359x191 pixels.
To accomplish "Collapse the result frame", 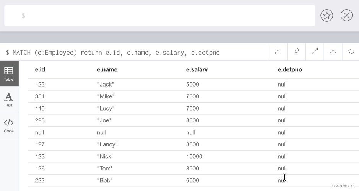I will coord(333,52).
